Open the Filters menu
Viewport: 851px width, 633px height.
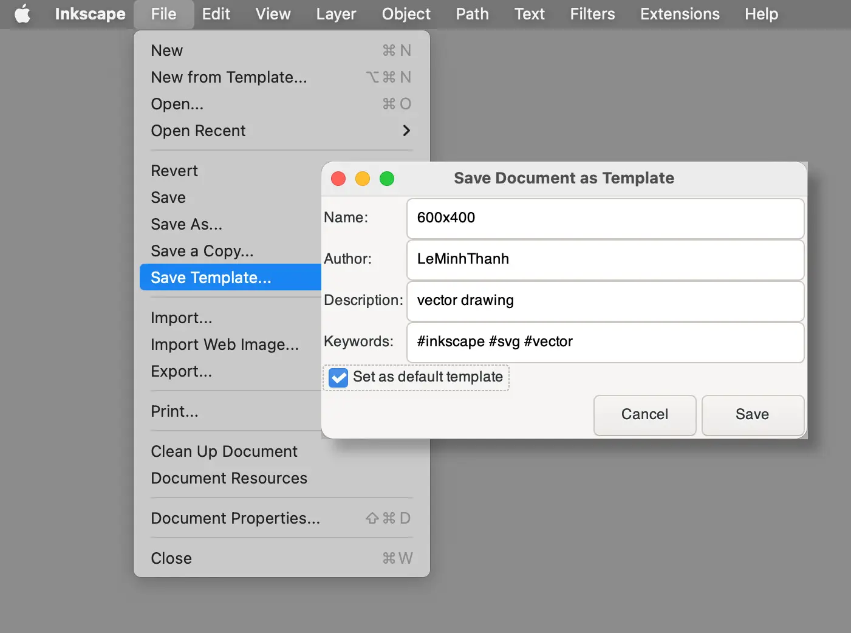pos(592,14)
